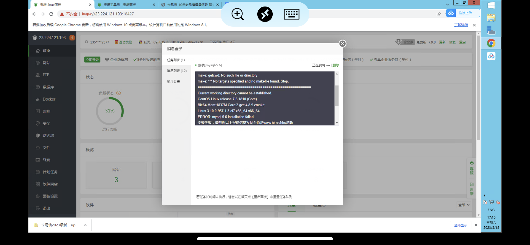The image size is (530, 245).
Task: Click the install log scrollbar thumb
Action: [337, 96]
